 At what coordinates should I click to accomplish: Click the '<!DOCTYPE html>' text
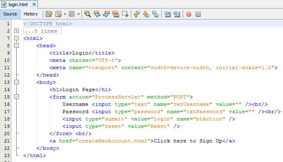point(48,24)
